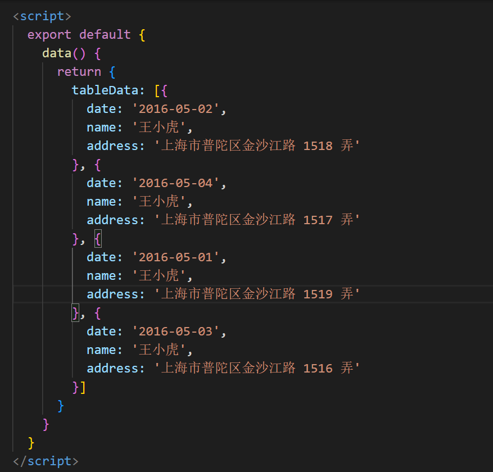Click the closing </script> tag
This screenshot has width=493, height=472.
point(46,461)
